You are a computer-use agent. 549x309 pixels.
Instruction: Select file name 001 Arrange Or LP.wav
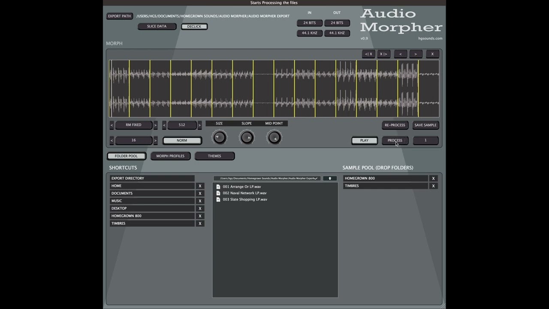pyautogui.click(x=241, y=187)
